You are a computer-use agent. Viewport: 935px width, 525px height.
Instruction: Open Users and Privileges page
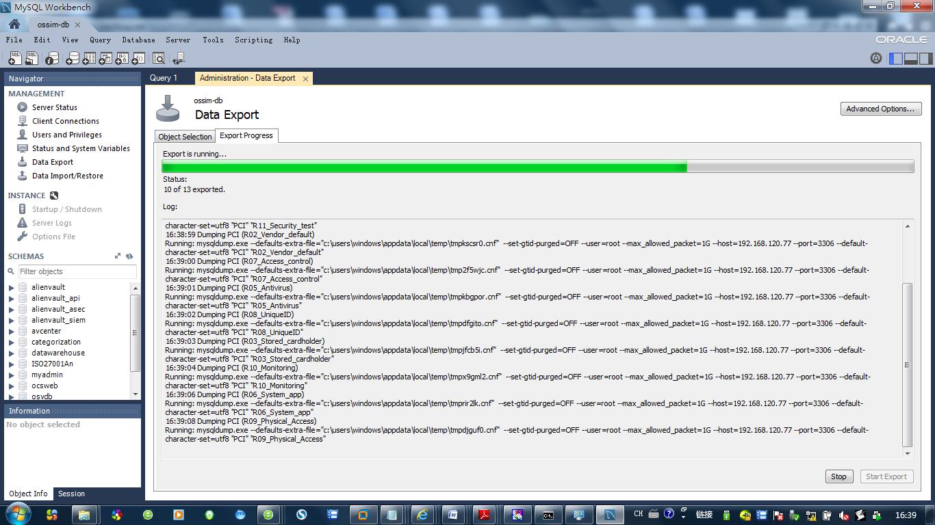(67, 135)
